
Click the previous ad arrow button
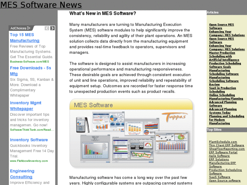point(47,28)
